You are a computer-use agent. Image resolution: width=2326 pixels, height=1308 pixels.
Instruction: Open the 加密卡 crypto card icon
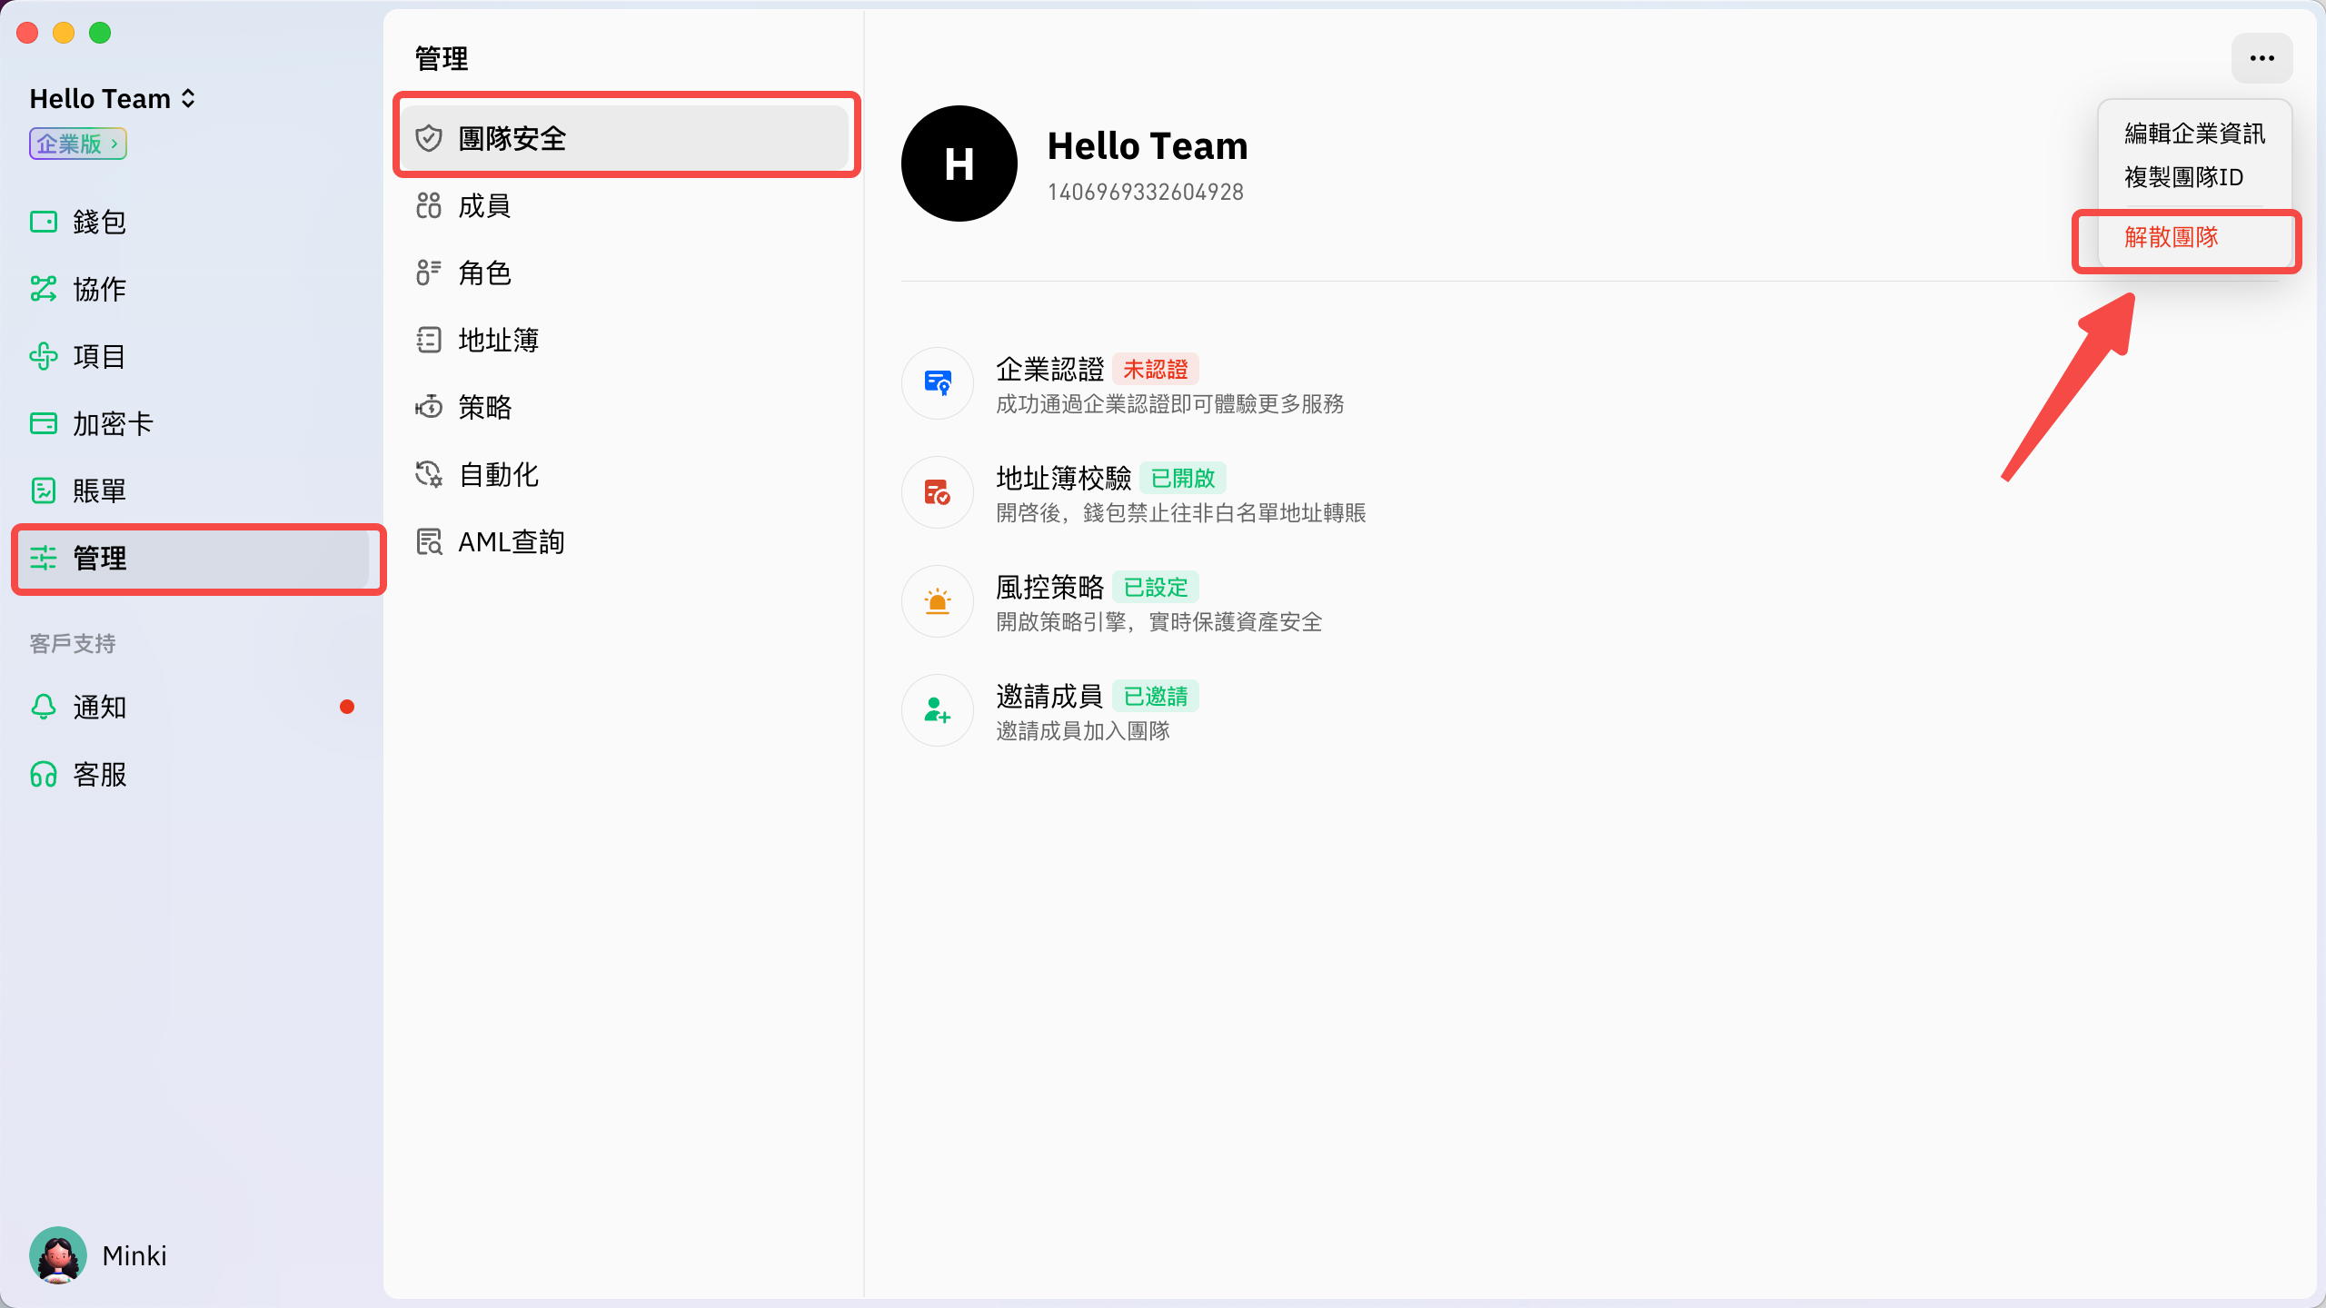pyautogui.click(x=43, y=423)
